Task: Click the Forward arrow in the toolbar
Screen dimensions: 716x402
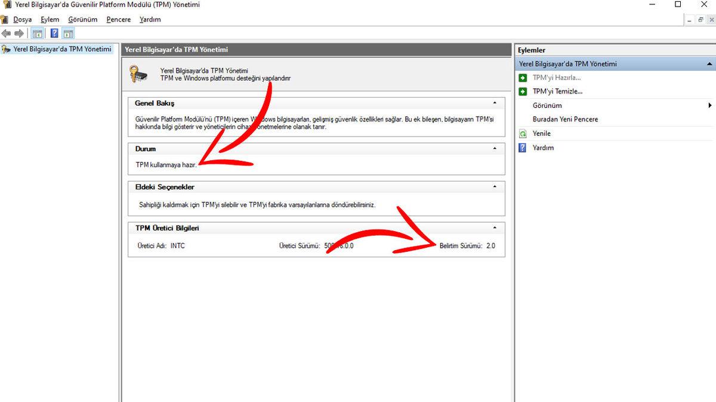Action: 18,33
